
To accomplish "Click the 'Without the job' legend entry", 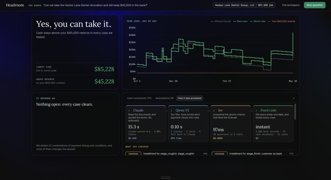I will [x=221, y=21].
